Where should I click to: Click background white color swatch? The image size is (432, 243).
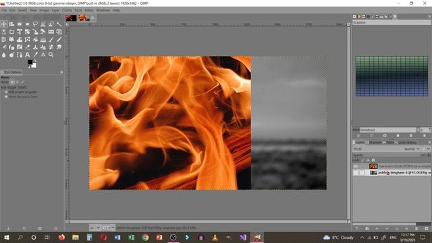click(x=34, y=65)
